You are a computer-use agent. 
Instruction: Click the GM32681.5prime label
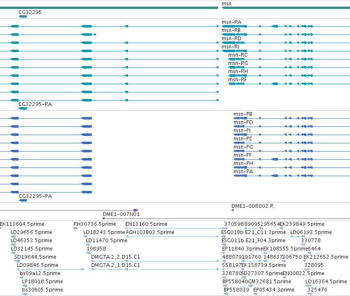[270, 282]
